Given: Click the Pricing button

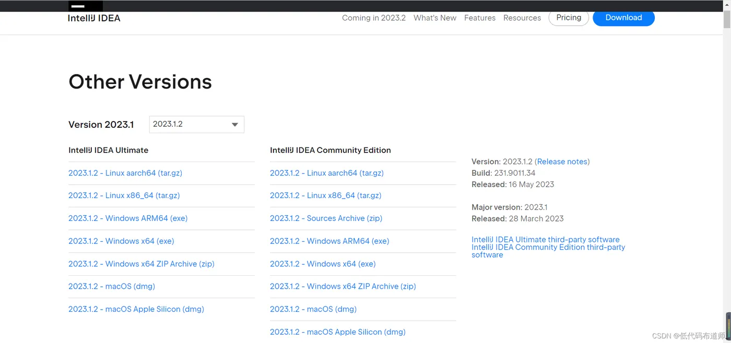Looking at the screenshot, I should point(569,18).
